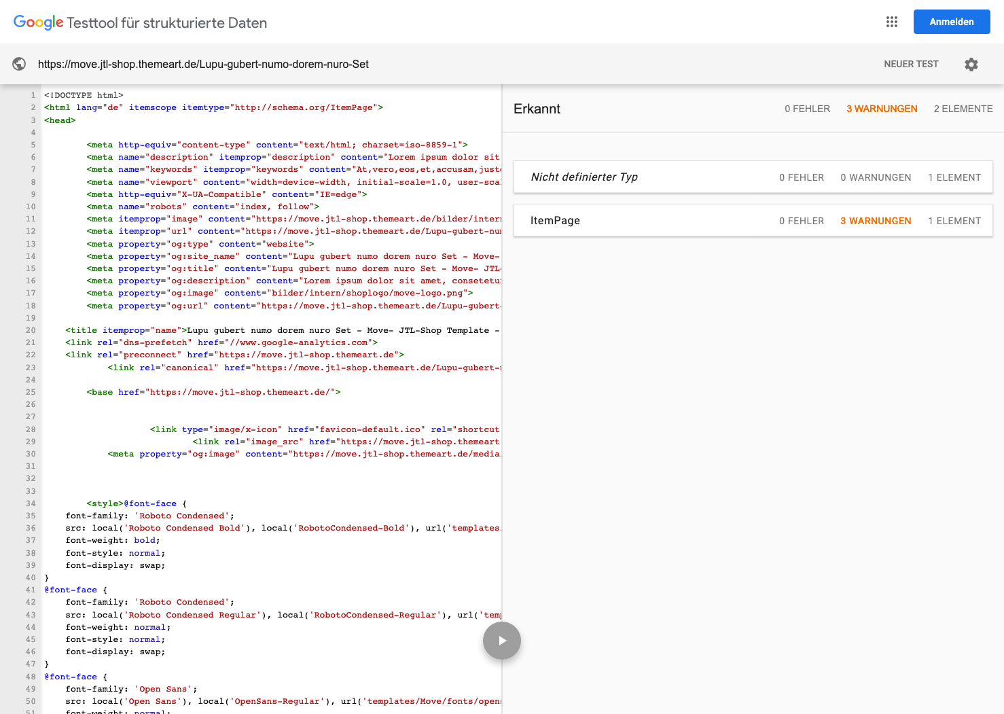Click the meta og:type website line
This screenshot has width=1004, height=714.
200,244
